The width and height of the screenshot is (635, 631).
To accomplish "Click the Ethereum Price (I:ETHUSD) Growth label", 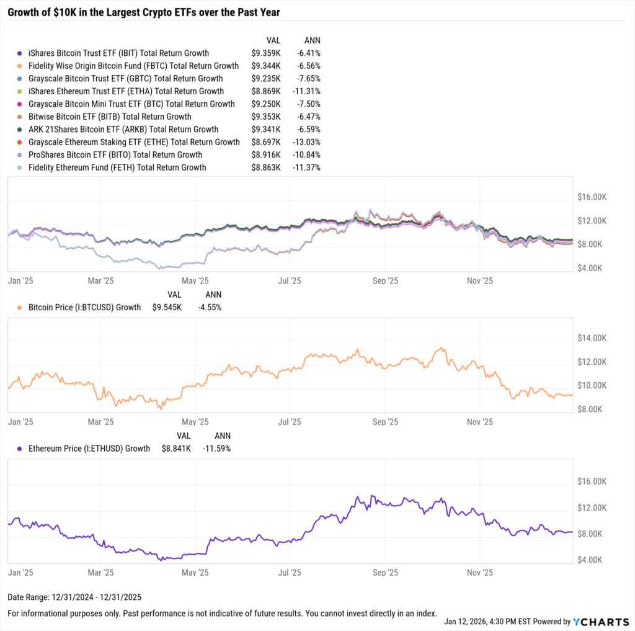I will (89, 449).
